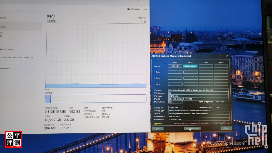The image size is (272, 153).
Task: Click the cached value 2.8 GB
Action: (x=69, y=120)
